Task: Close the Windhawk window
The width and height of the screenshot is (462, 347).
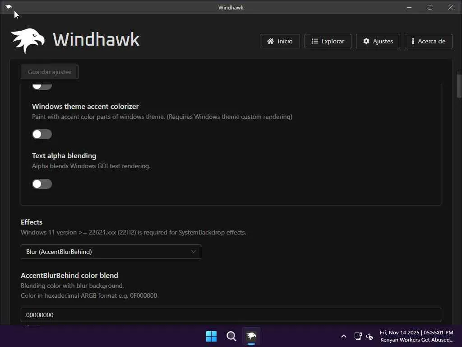Action: pyautogui.click(x=451, y=7)
